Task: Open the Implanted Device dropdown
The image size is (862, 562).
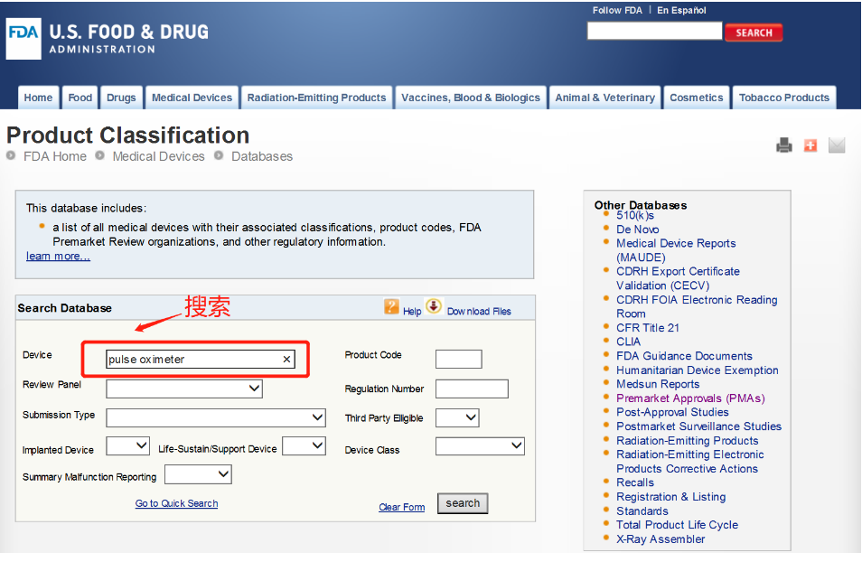Action: (x=127, y=446)
